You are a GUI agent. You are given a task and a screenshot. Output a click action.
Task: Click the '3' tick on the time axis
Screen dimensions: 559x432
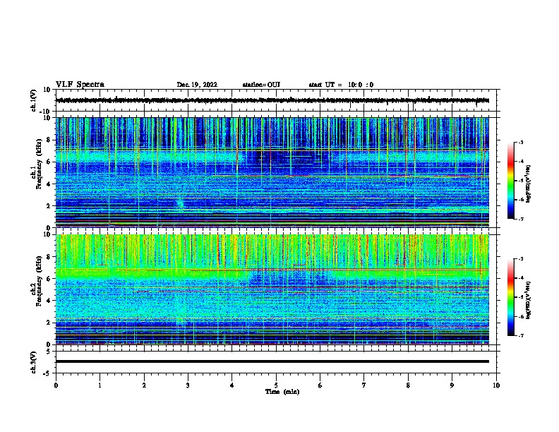(x=188, y=385)
